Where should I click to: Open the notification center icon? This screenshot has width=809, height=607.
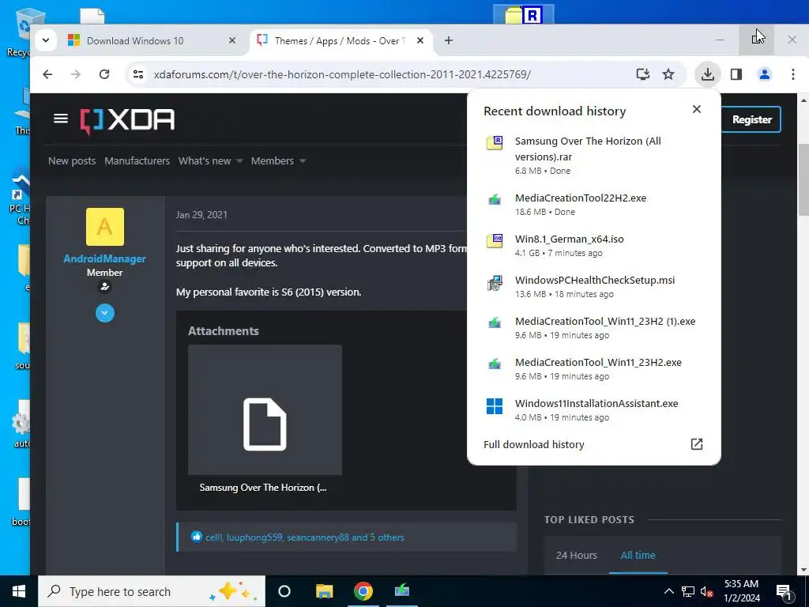pos(783,591)
